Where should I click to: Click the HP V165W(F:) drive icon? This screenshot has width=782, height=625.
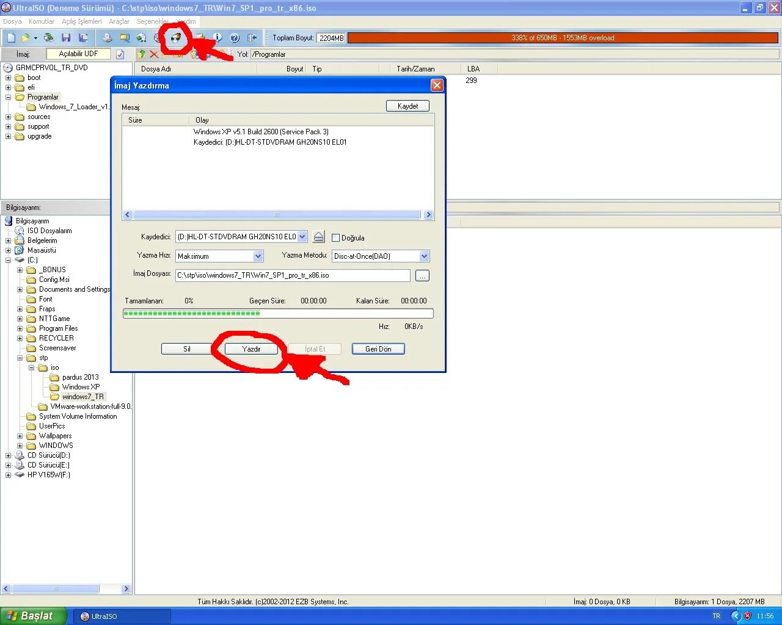[x=20, y=475]
